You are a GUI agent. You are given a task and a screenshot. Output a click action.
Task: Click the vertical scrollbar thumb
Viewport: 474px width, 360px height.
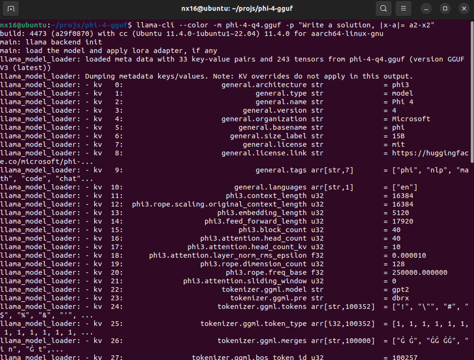(x=471, y=92)
